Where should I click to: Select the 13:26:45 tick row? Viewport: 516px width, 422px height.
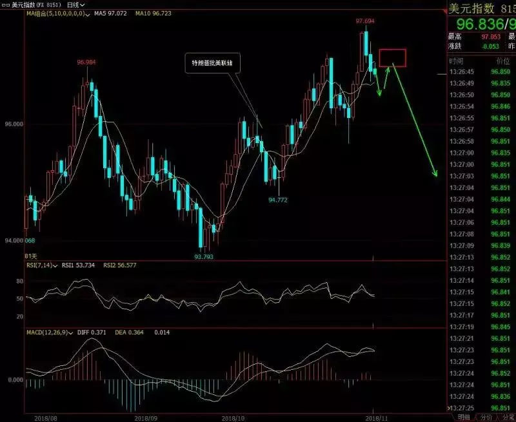pyautogui.click(x=481, y=72)
